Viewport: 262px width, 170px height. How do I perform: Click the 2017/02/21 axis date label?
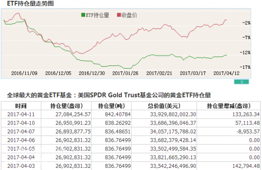pos(159,73)
